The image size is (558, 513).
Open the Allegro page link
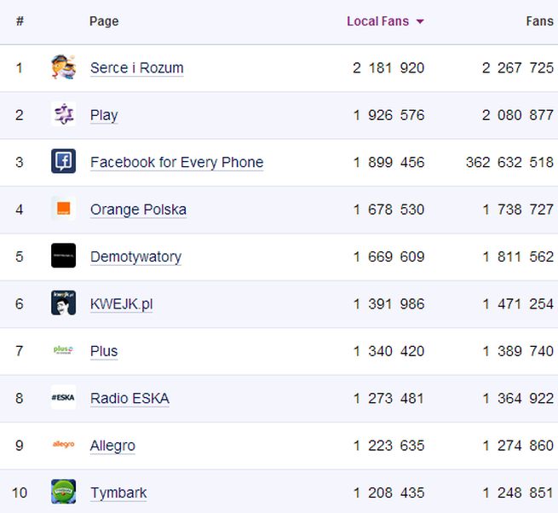pyautogui.click(x=112, y=446)
